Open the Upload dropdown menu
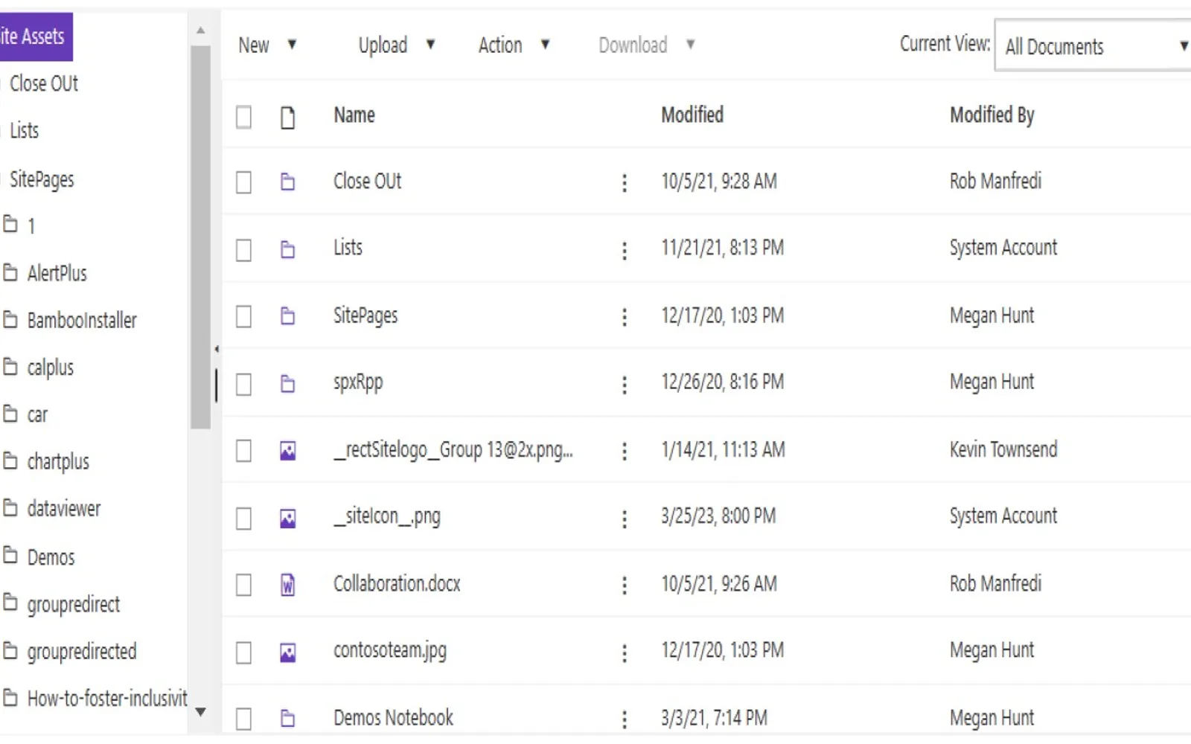 [x=397, y=45]
